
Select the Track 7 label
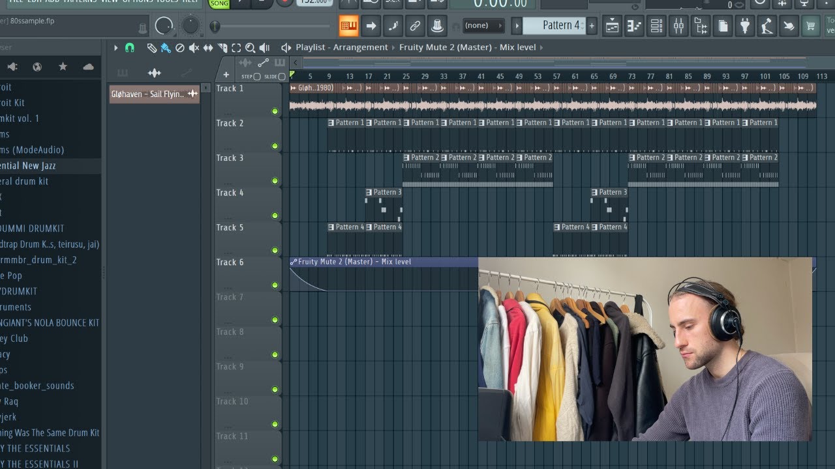pos(230,297)
